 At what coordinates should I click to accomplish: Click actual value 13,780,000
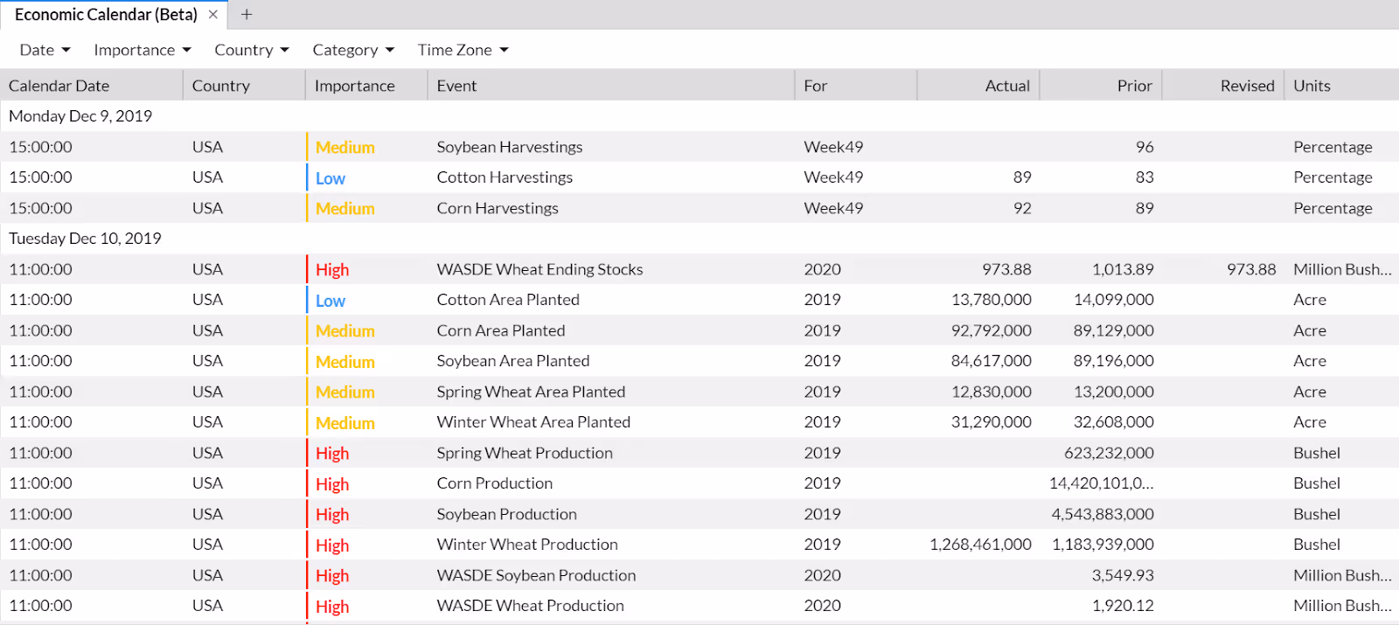[992, 300]
